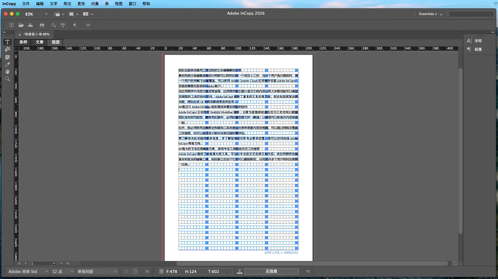
Task: Switch to the 条样 view tab
Action: pyautogui.click(x=23, y=42)
